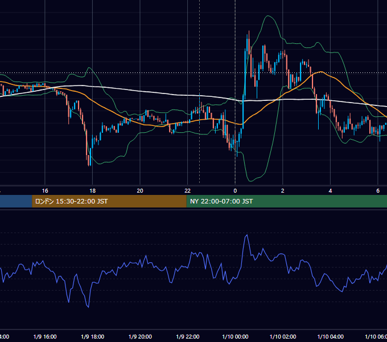387x342 pixels.
Task: Click the 1/9 22:00 date label
Action: (x=188, y=336)
